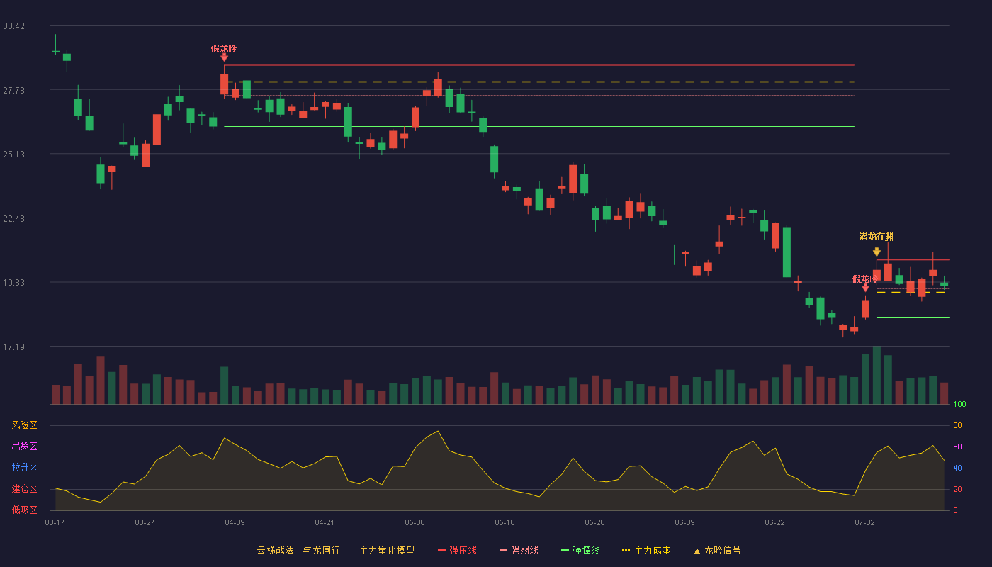The image size is (992, 567).
Task: Click the 主力量化模型 legend label
Action: [x=387, y=550]
